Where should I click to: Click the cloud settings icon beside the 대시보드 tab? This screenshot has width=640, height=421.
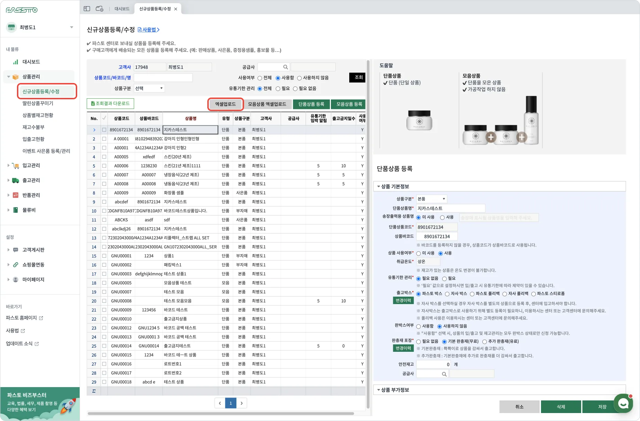99,9
